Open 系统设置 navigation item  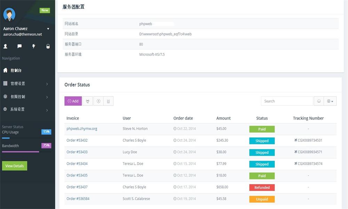(x=17, y=109)
